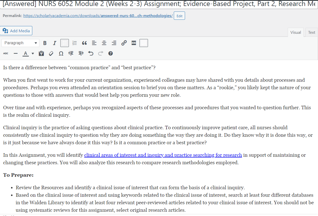Open the Paragraph format dropdown
This screenshot has height=216, width=318.
pos(20,43)
